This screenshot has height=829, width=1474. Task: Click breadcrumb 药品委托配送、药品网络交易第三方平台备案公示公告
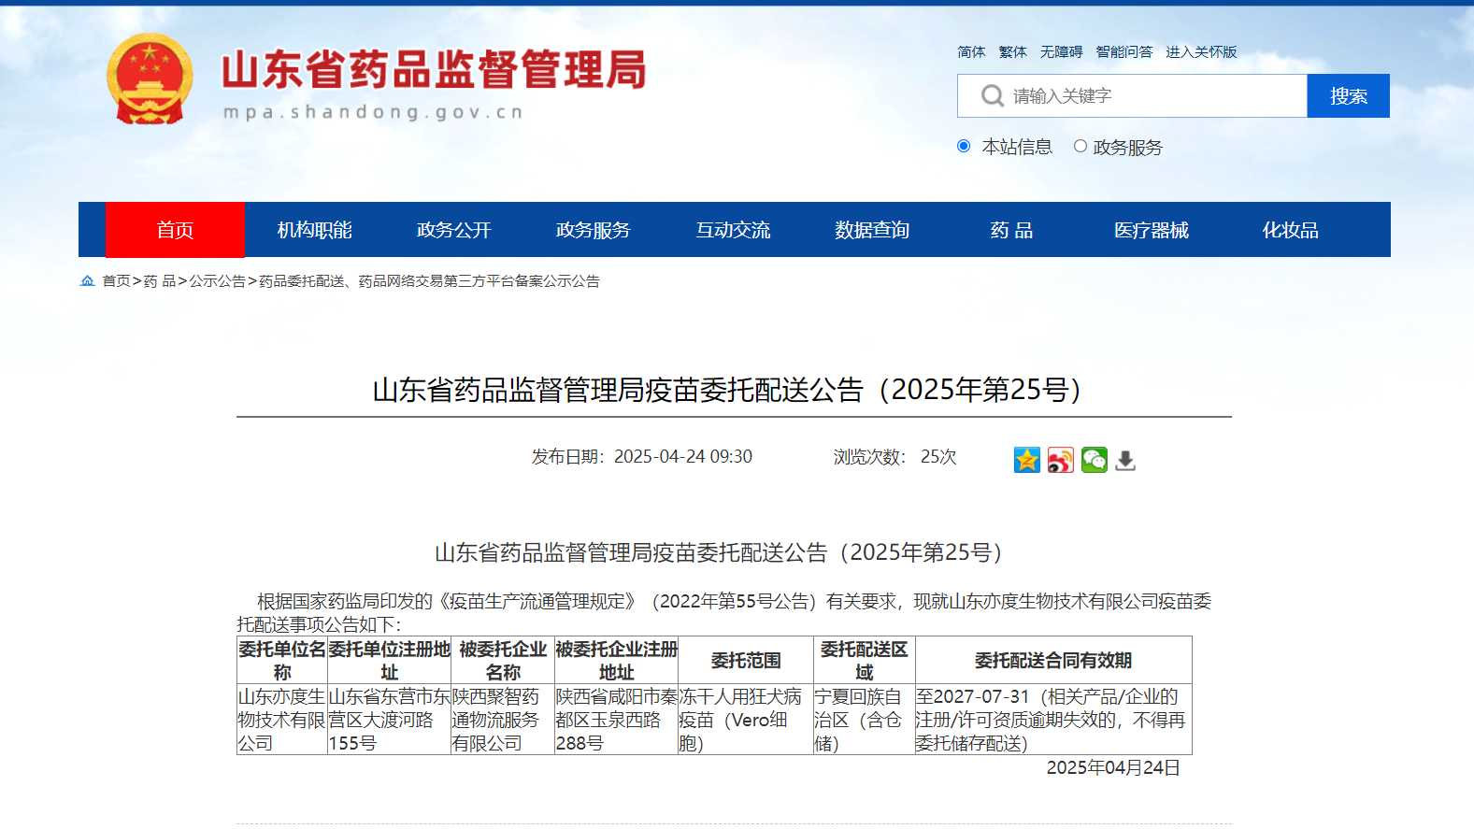[x=429, y=280]
